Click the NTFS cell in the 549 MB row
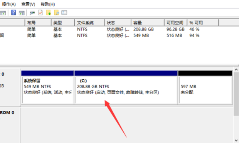 point(82,36)
